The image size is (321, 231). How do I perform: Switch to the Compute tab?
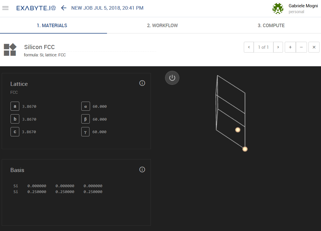pyautogui.click(x=271, y=25)
